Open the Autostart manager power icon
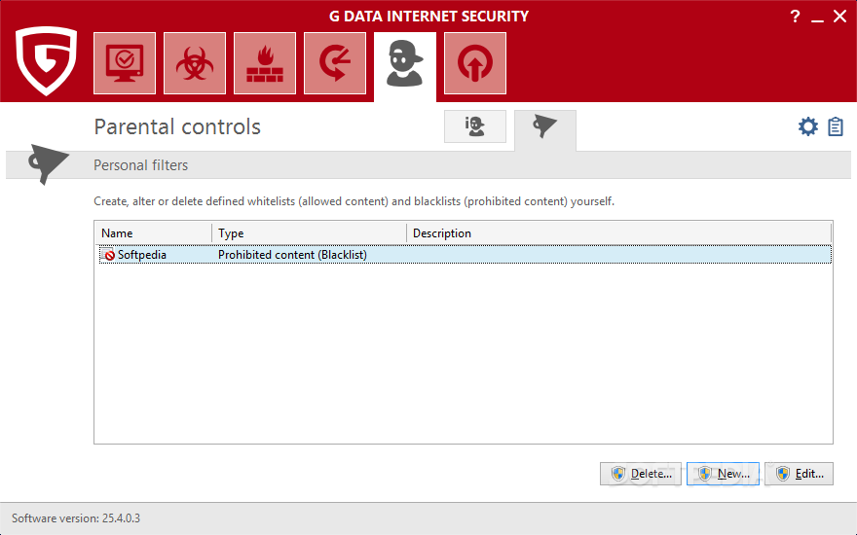The image size is (857, 535). pos(475,63)
